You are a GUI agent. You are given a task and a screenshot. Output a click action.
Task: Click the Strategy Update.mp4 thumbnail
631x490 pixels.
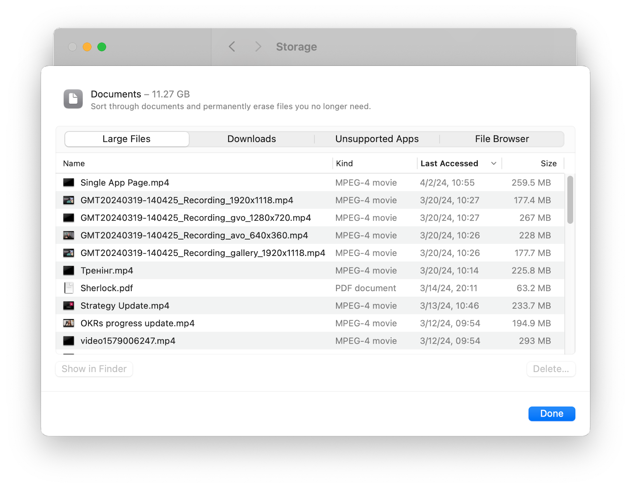click(x=69, y=305)
